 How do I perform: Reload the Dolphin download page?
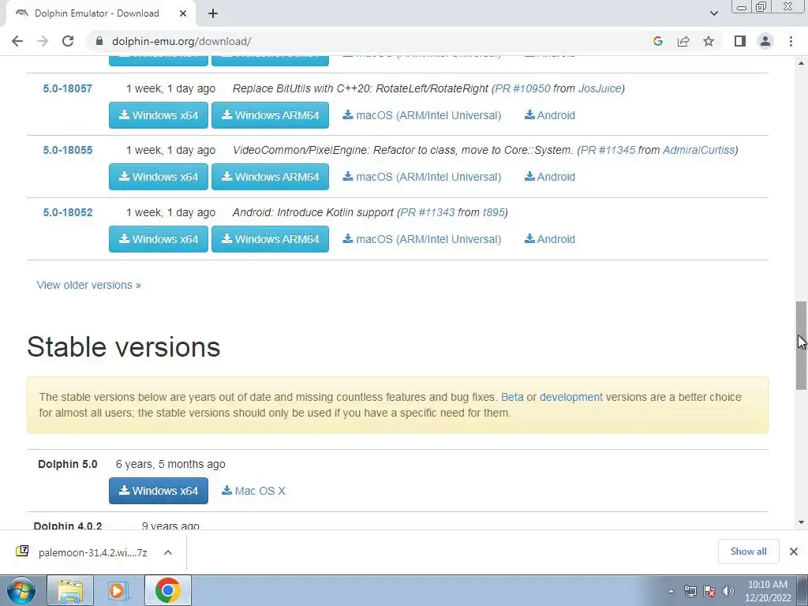tap(68, 41)
